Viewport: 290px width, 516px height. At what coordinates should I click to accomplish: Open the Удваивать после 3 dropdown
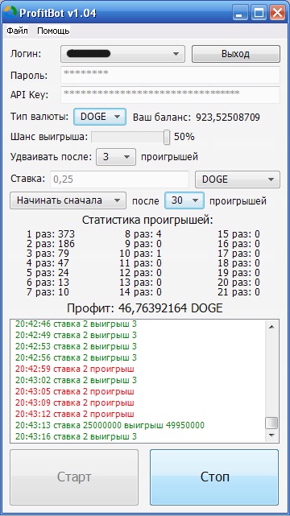(x=116, y=157)
